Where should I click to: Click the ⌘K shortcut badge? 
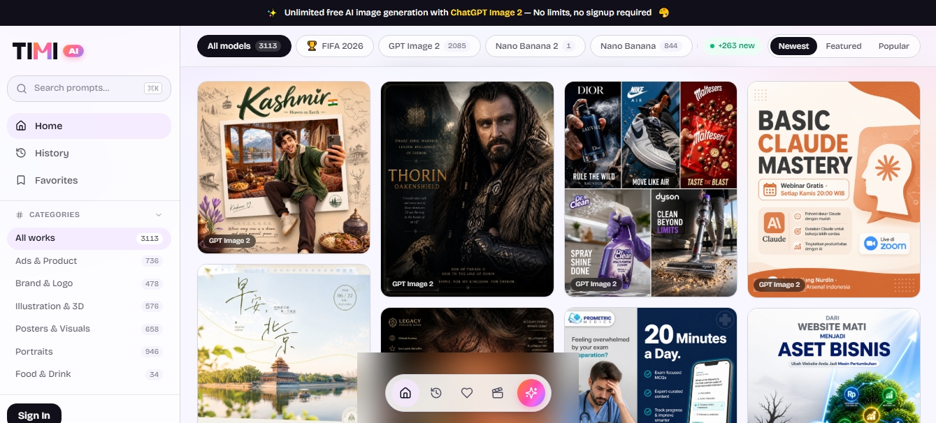tap(152, 88)
